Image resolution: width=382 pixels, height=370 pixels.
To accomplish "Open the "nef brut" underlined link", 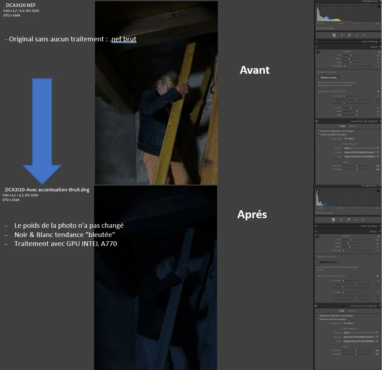I will pos(124,39).
